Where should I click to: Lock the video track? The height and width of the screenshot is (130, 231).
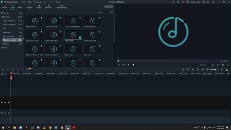point(5,102)
